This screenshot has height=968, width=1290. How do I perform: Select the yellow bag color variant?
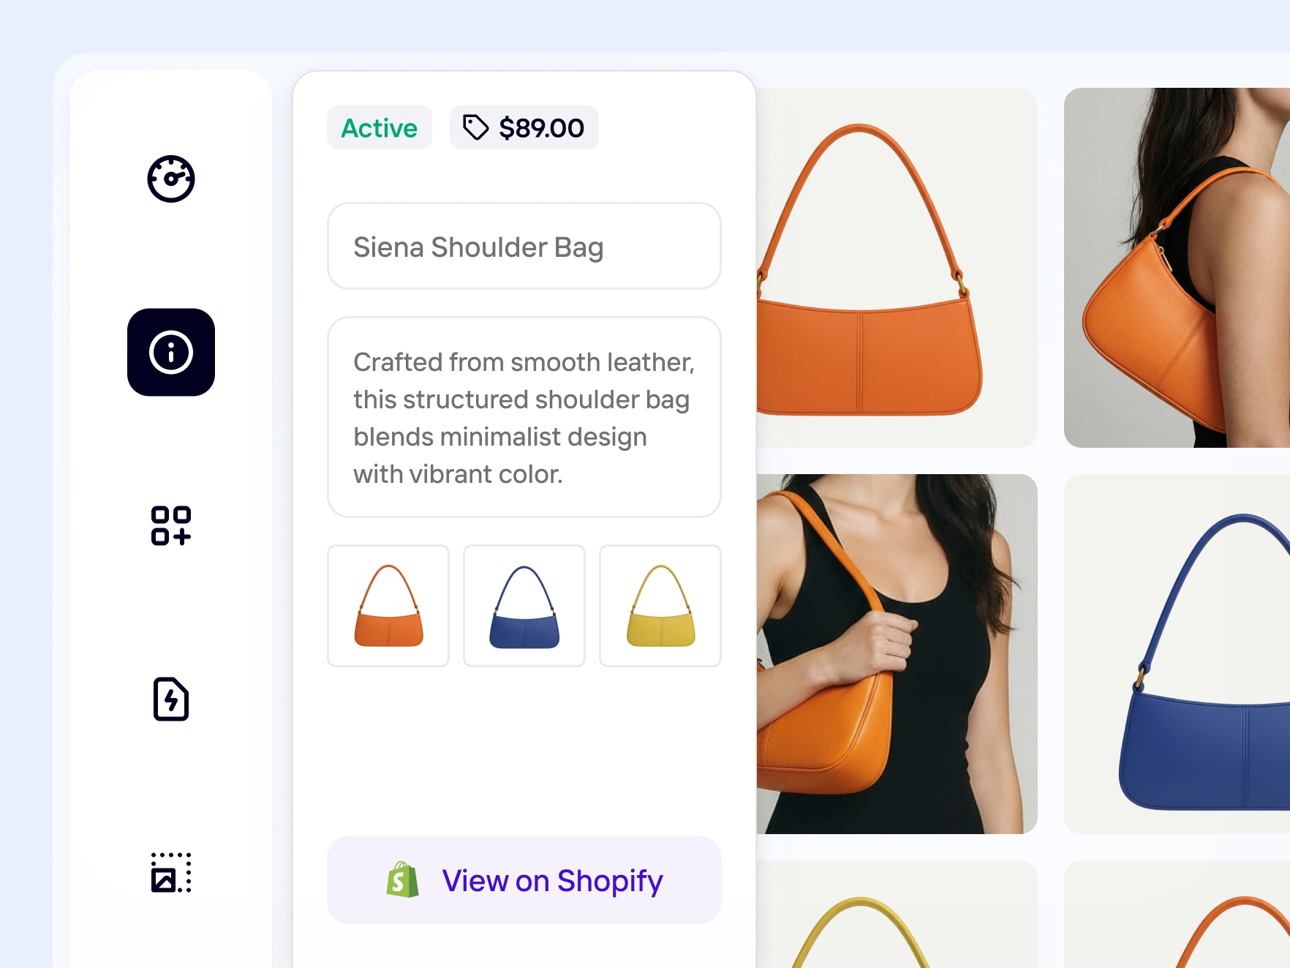pos(660,606)
